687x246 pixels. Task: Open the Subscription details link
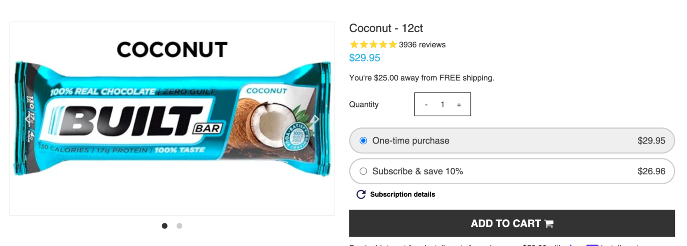[x=403, y=195]
